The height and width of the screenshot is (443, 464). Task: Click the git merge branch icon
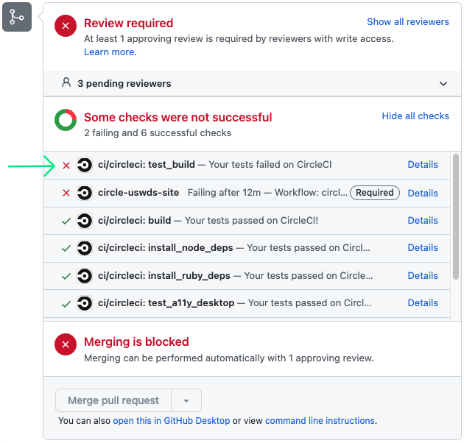click(x=17, y=17)
